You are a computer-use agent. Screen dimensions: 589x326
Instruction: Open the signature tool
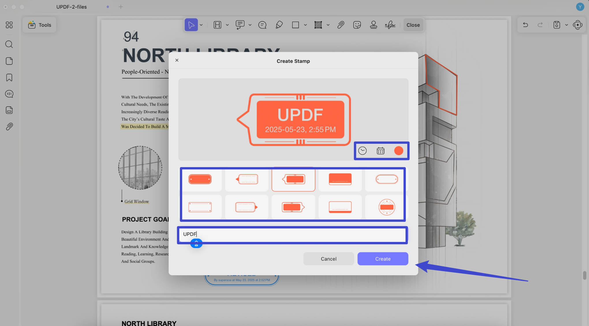point(390,25)
